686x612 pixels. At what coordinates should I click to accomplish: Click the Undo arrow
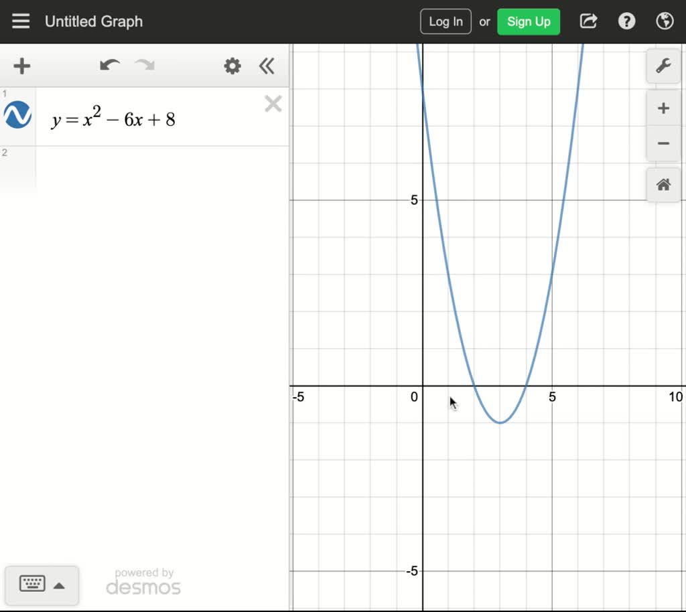coord(109,66)
